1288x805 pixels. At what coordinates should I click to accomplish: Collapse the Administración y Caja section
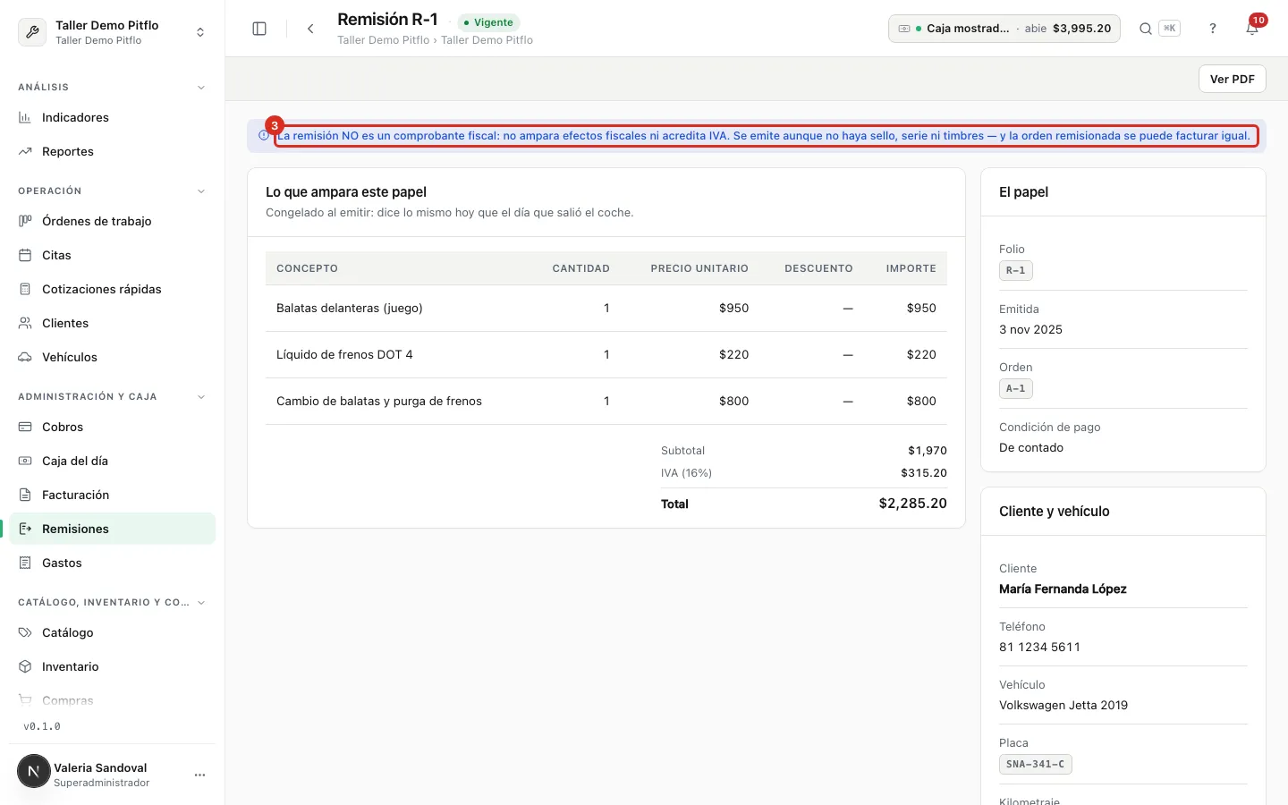(x=200, y=397)
